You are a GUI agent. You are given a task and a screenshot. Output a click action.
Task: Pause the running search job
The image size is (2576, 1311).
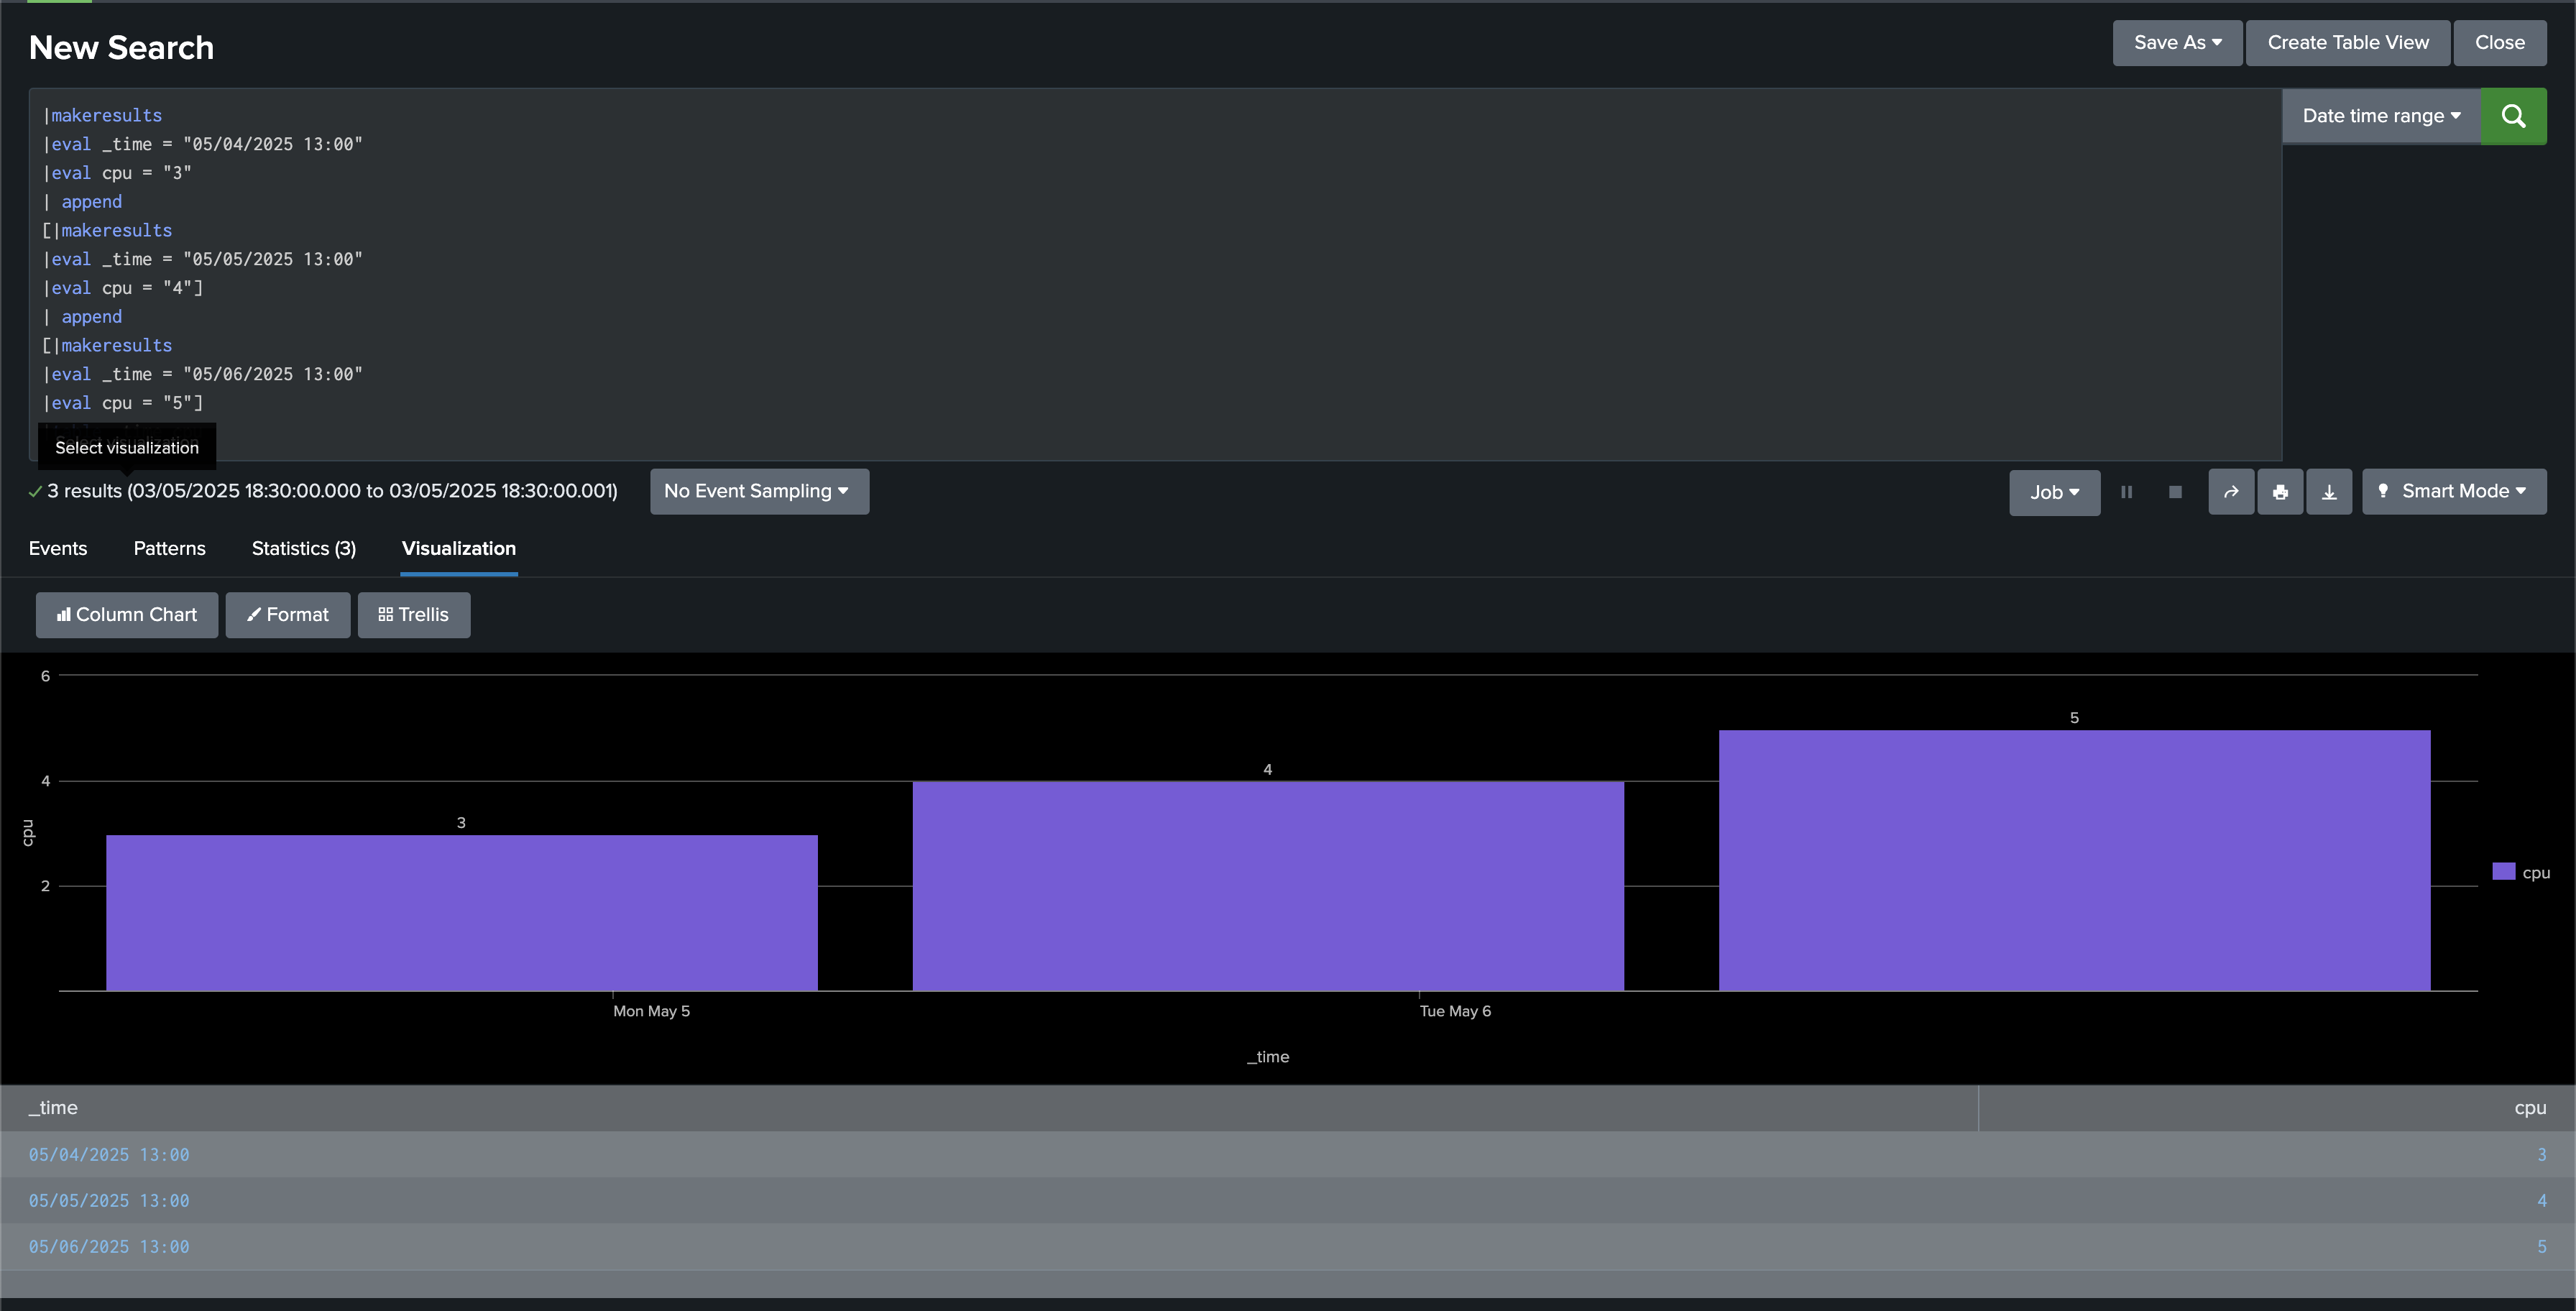2127,491
